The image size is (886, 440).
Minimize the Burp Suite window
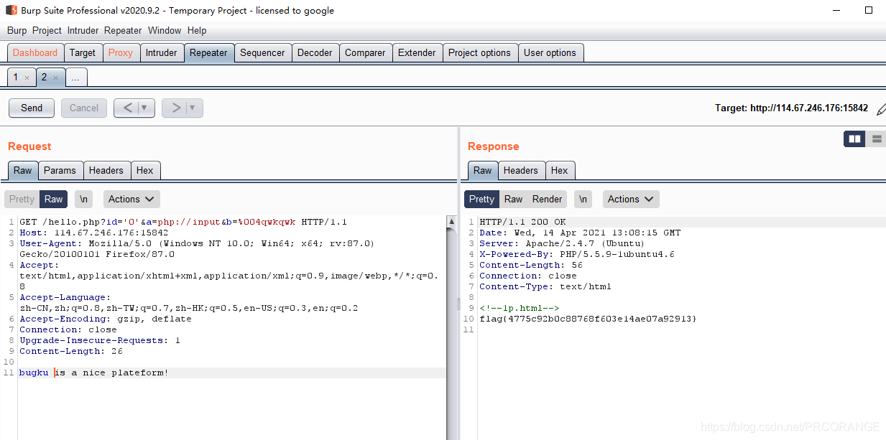point(835,11)
